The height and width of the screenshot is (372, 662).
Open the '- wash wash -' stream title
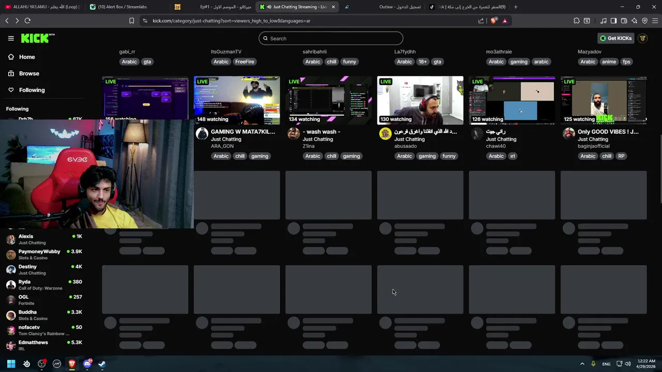tap(321, 132)
